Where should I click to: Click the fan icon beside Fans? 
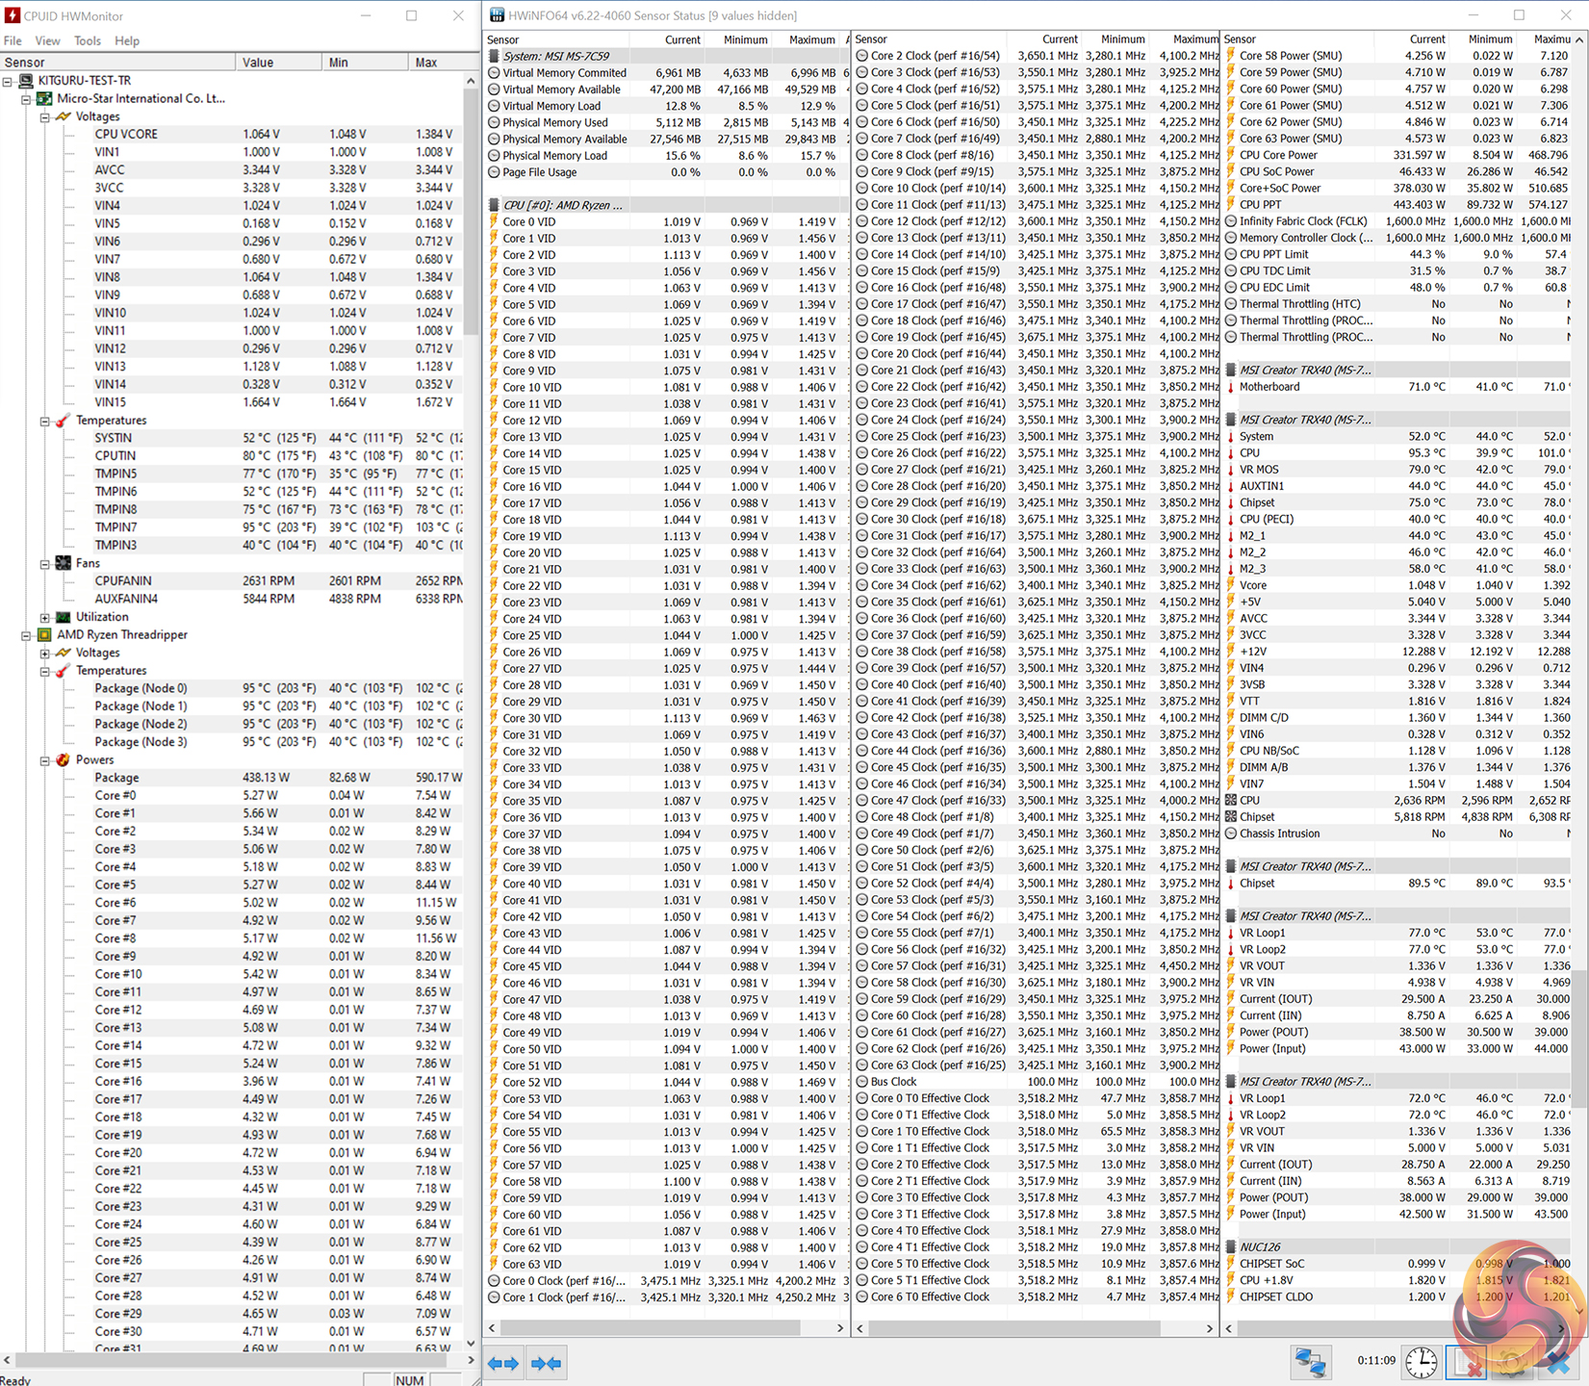(64, 563)
